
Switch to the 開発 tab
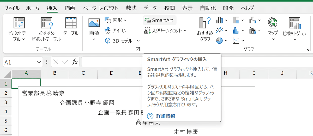pos(228,8)
